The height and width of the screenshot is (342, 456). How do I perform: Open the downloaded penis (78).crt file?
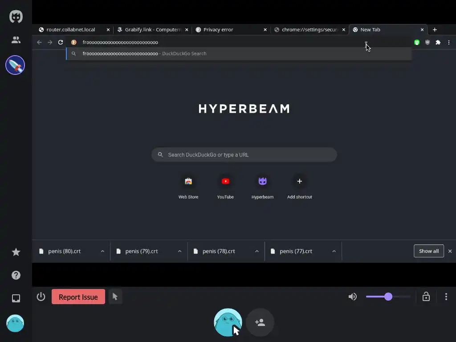point(219,251)
